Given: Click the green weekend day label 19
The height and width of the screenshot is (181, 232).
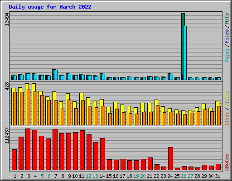Looking at the screenshot, I should [x=136, y=176].
